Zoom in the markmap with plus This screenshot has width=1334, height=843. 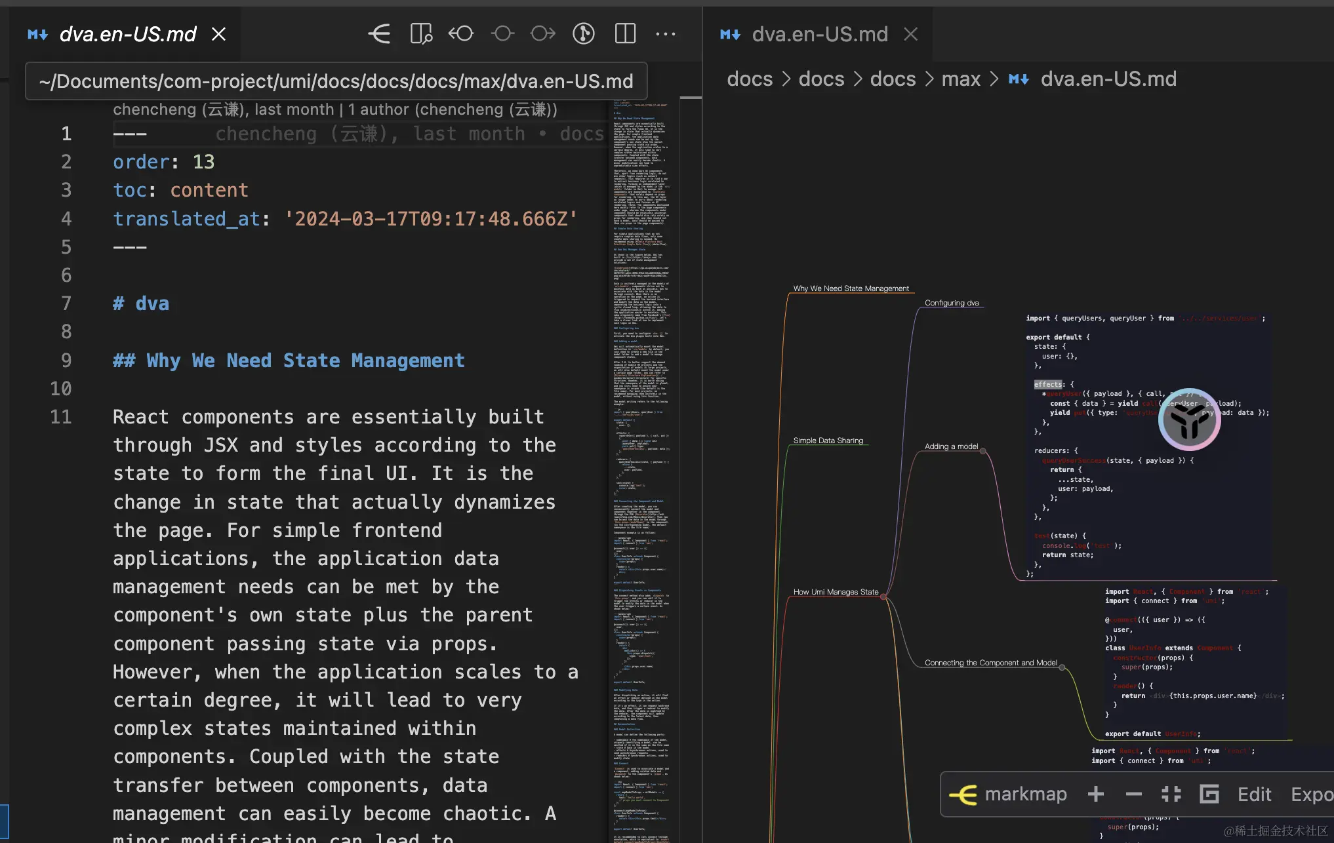pyautogui.click(x=1095, y=794)
